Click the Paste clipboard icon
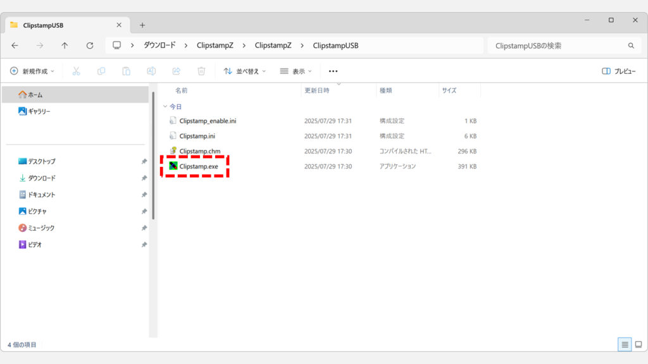Screen dimensions: 648x364 pos(126,71)
